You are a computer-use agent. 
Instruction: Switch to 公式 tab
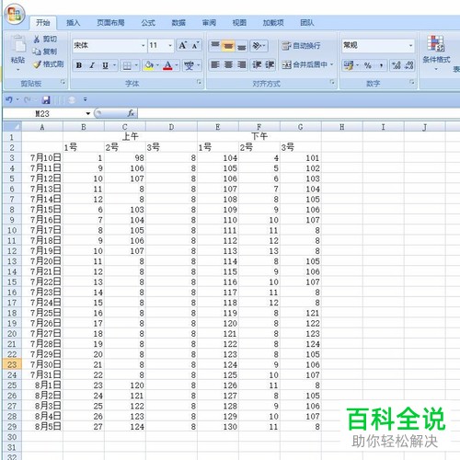[x=148, y=23]
